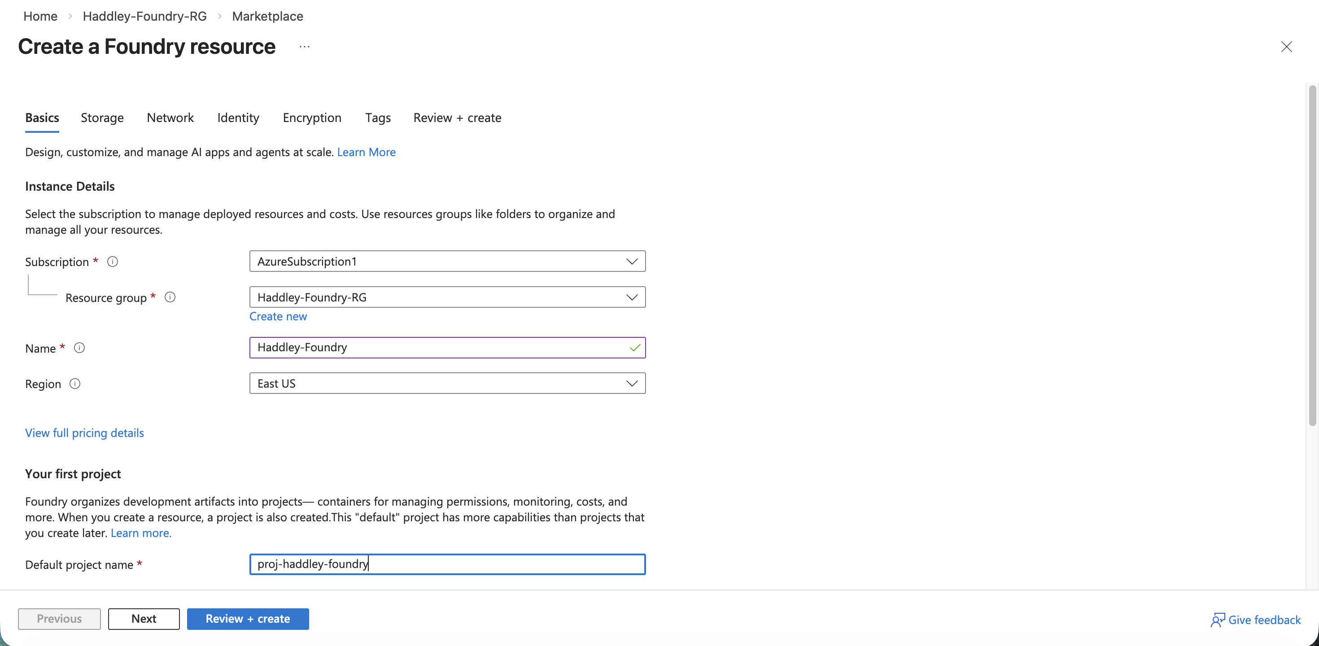
Task: Open the Identity tab
Action: coord(238,118)
